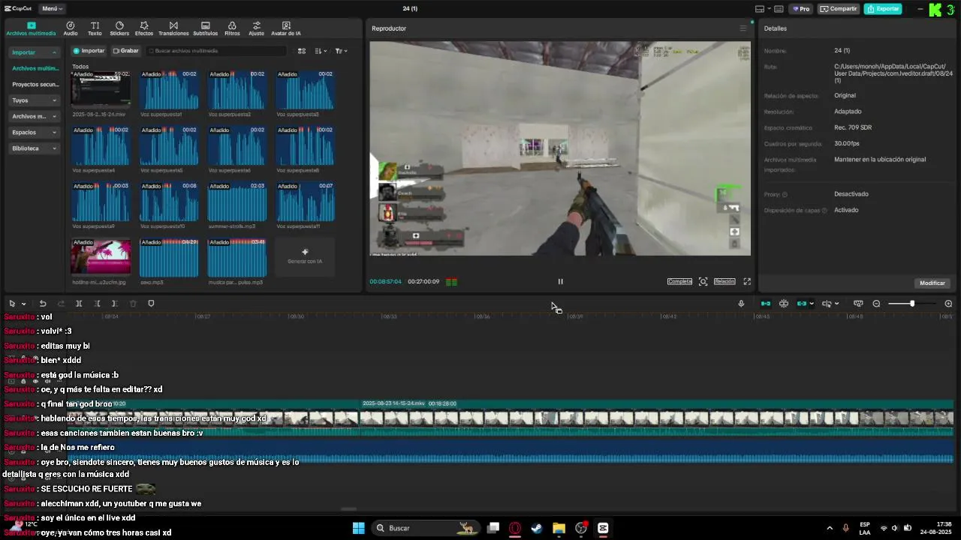
Task: Select the hotline-mi jpg thumbnail
Action: pyautogui.click(x=101, y=257)
